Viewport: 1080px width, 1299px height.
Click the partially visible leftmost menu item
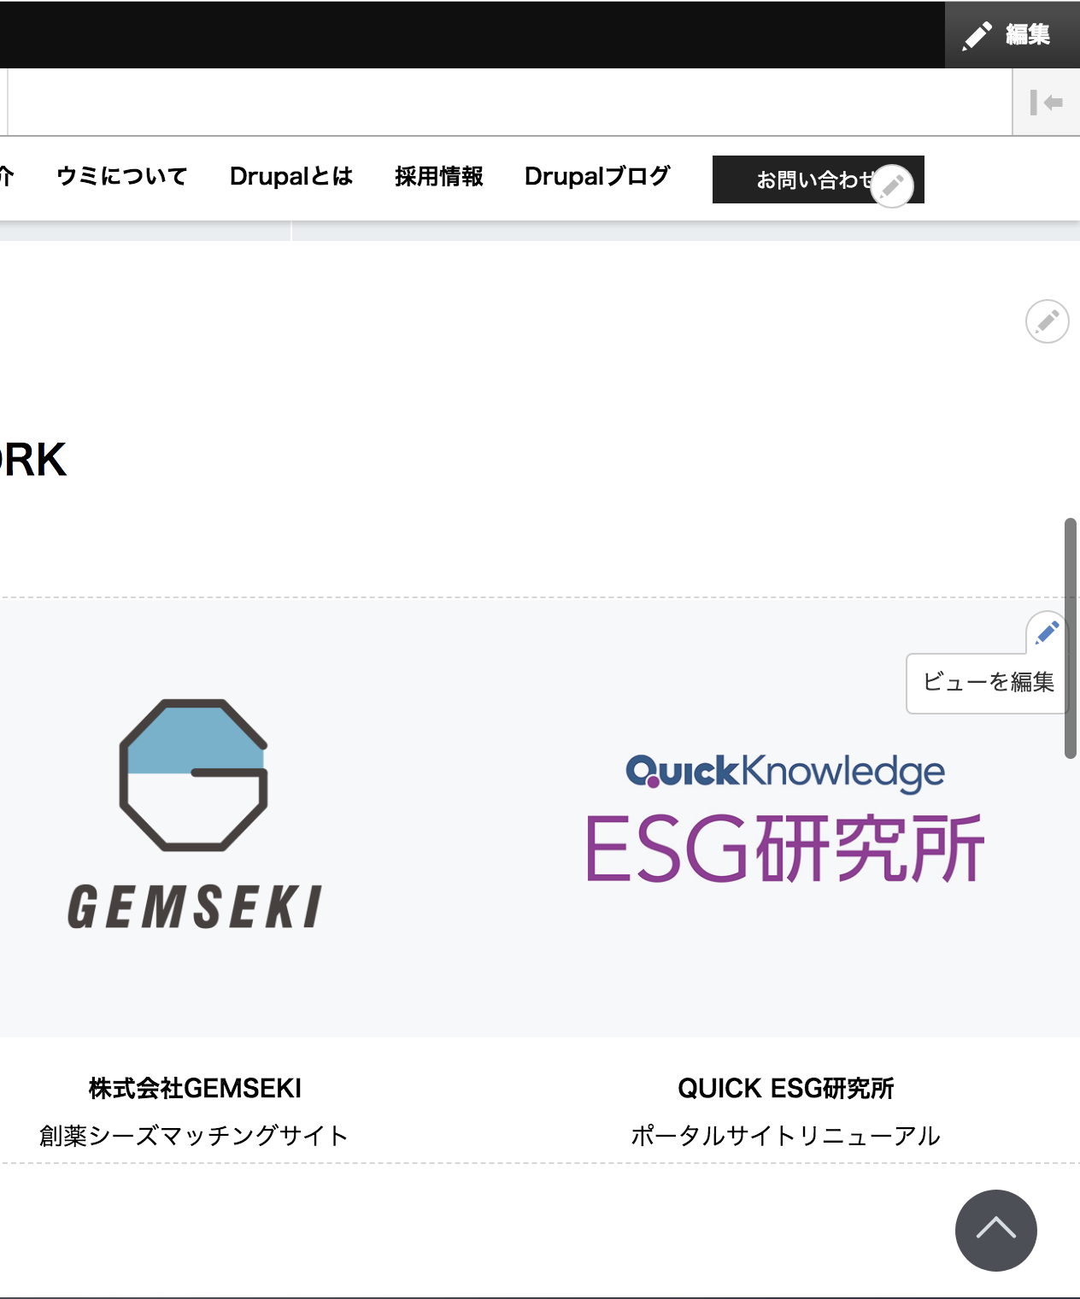point(7,177)
